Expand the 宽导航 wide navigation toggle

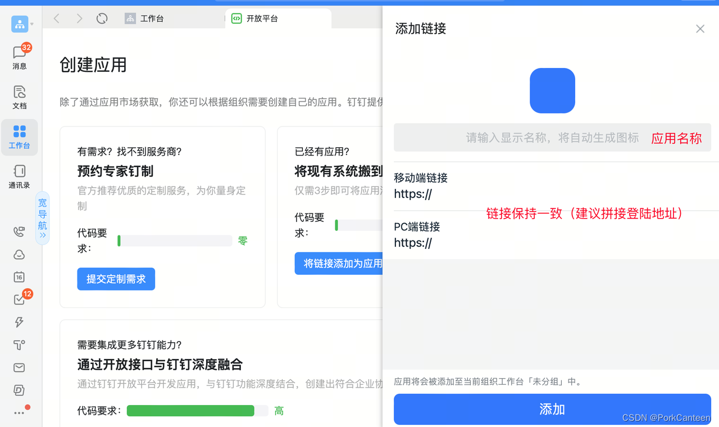click(43, 218)
